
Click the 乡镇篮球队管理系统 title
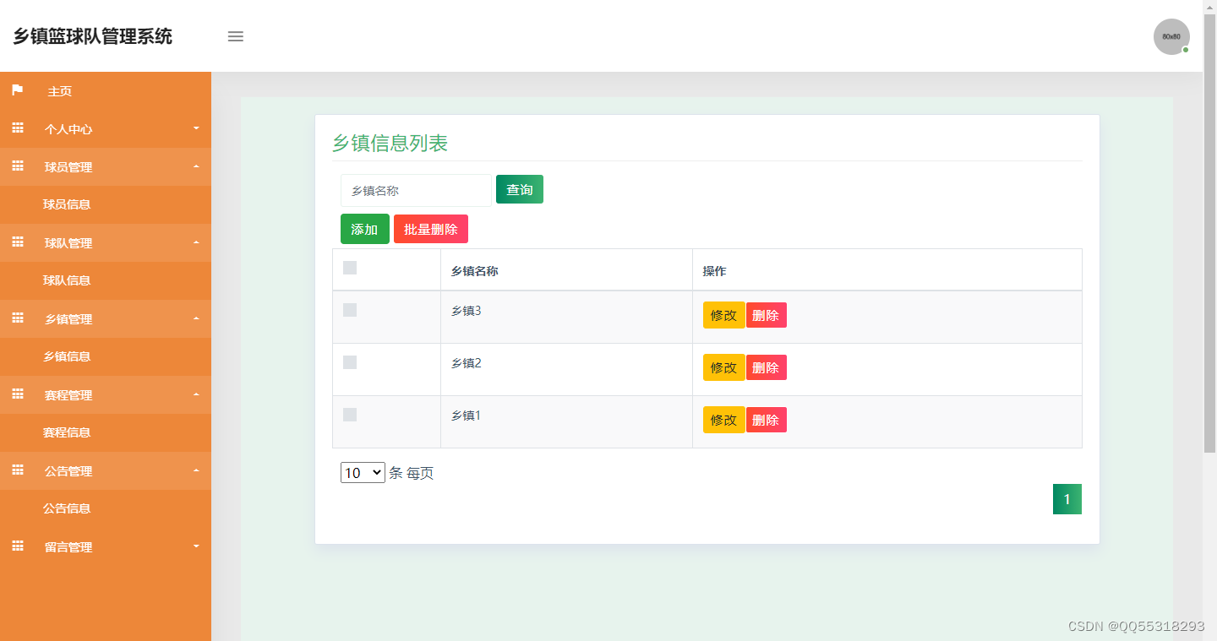point(92,36)
